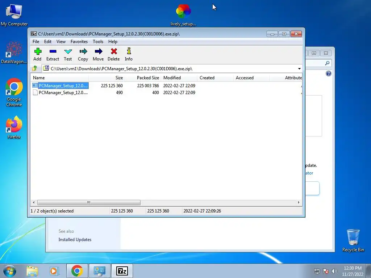Click the address path field
This screenshot has width=371, height=278.
[172, 68]
